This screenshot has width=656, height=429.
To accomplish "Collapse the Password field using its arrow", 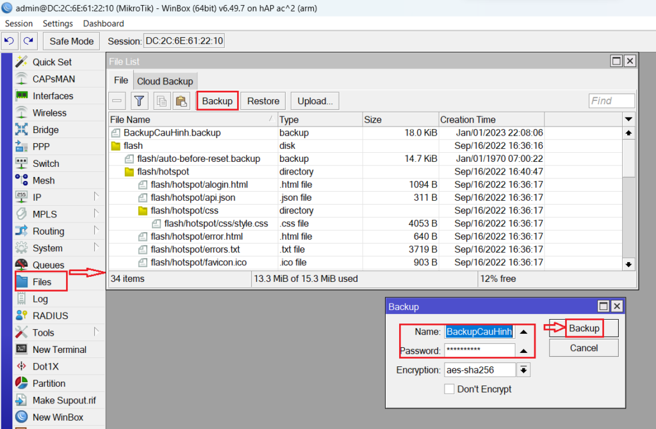I will tap(523, 351).
